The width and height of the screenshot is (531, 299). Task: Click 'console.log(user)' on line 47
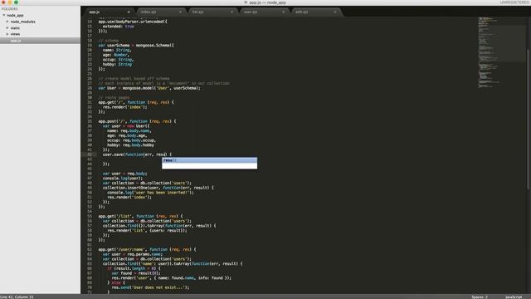pyautogui.click(x=122, y=178)
